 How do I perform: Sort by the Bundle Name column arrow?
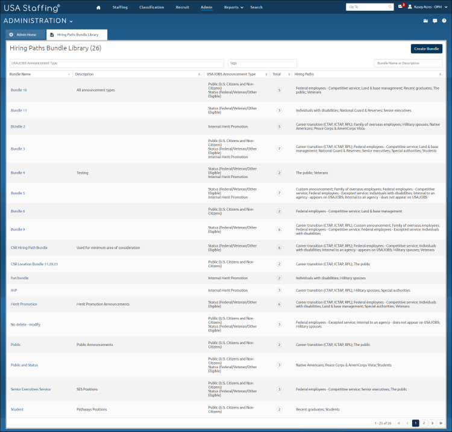click(69, 74)
